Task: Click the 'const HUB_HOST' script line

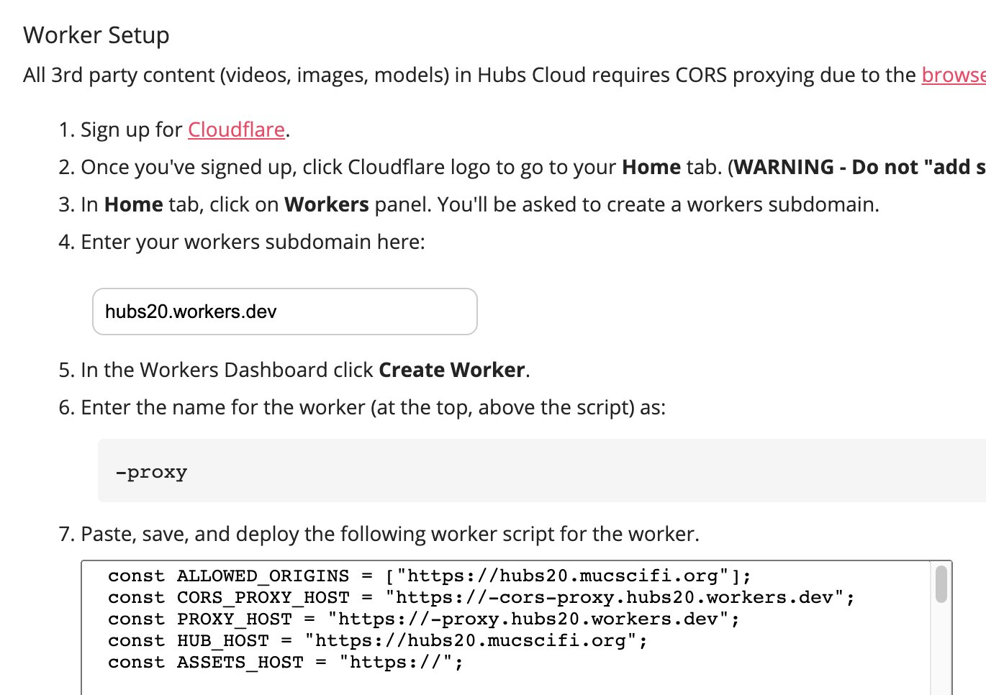Action: pos(378,640)
